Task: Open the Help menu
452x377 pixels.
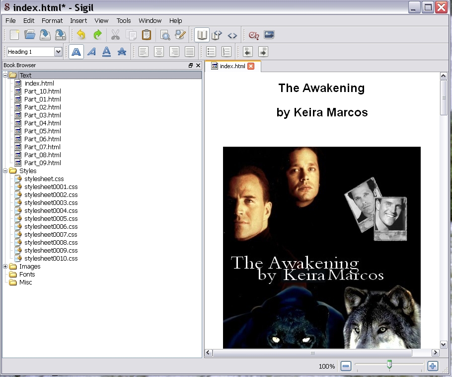Action: [175, 21]
